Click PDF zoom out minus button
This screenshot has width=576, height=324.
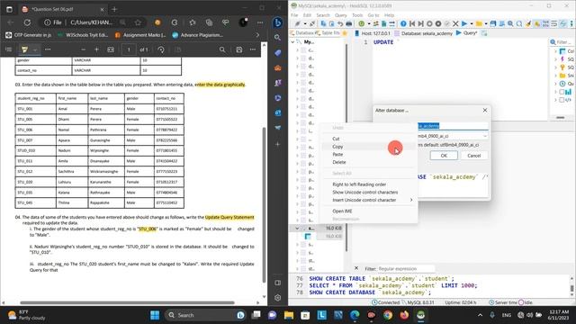click(84, 49)
